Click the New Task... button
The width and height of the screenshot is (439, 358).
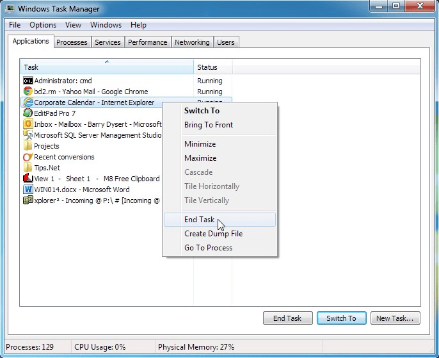[x=395, y=318]
